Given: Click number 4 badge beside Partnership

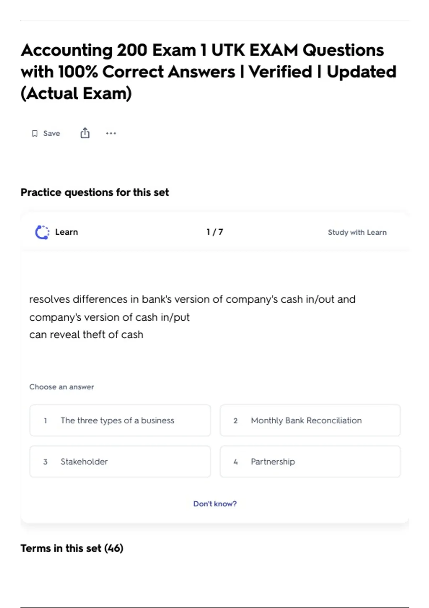Looking at the screenshot, I should [x=236, y=462].
